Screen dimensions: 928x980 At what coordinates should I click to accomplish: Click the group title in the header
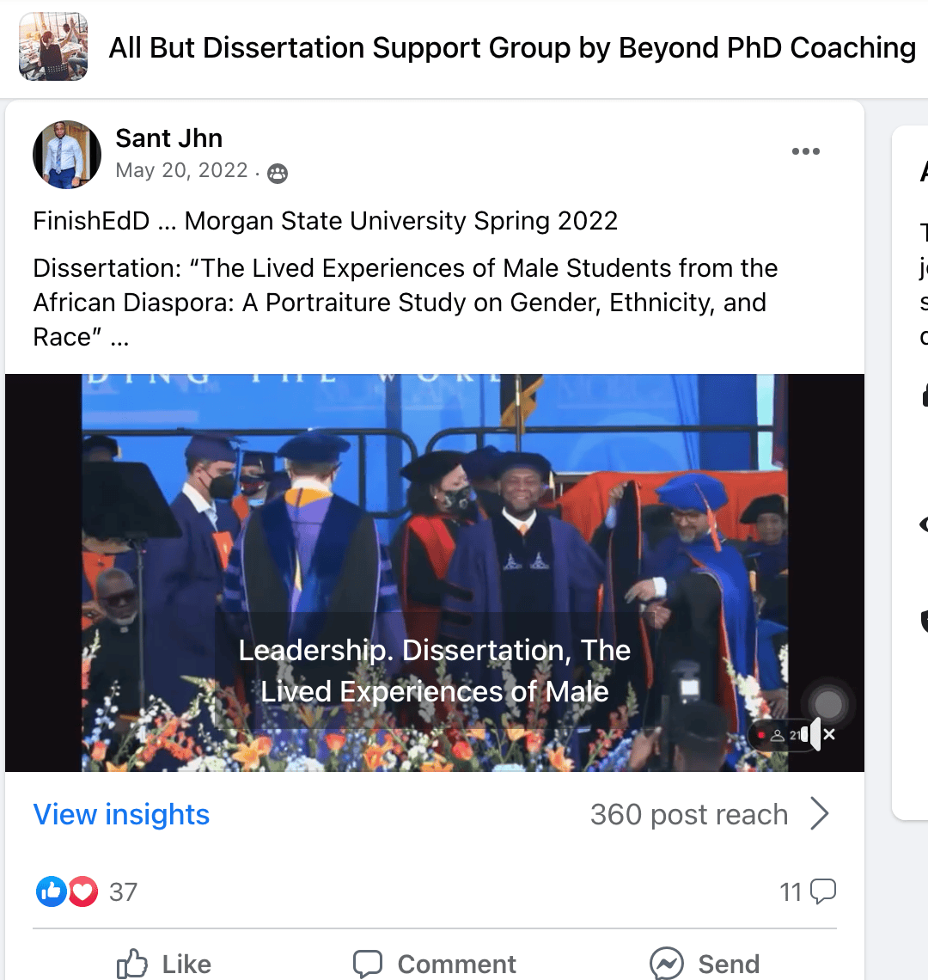click(512, 48)
